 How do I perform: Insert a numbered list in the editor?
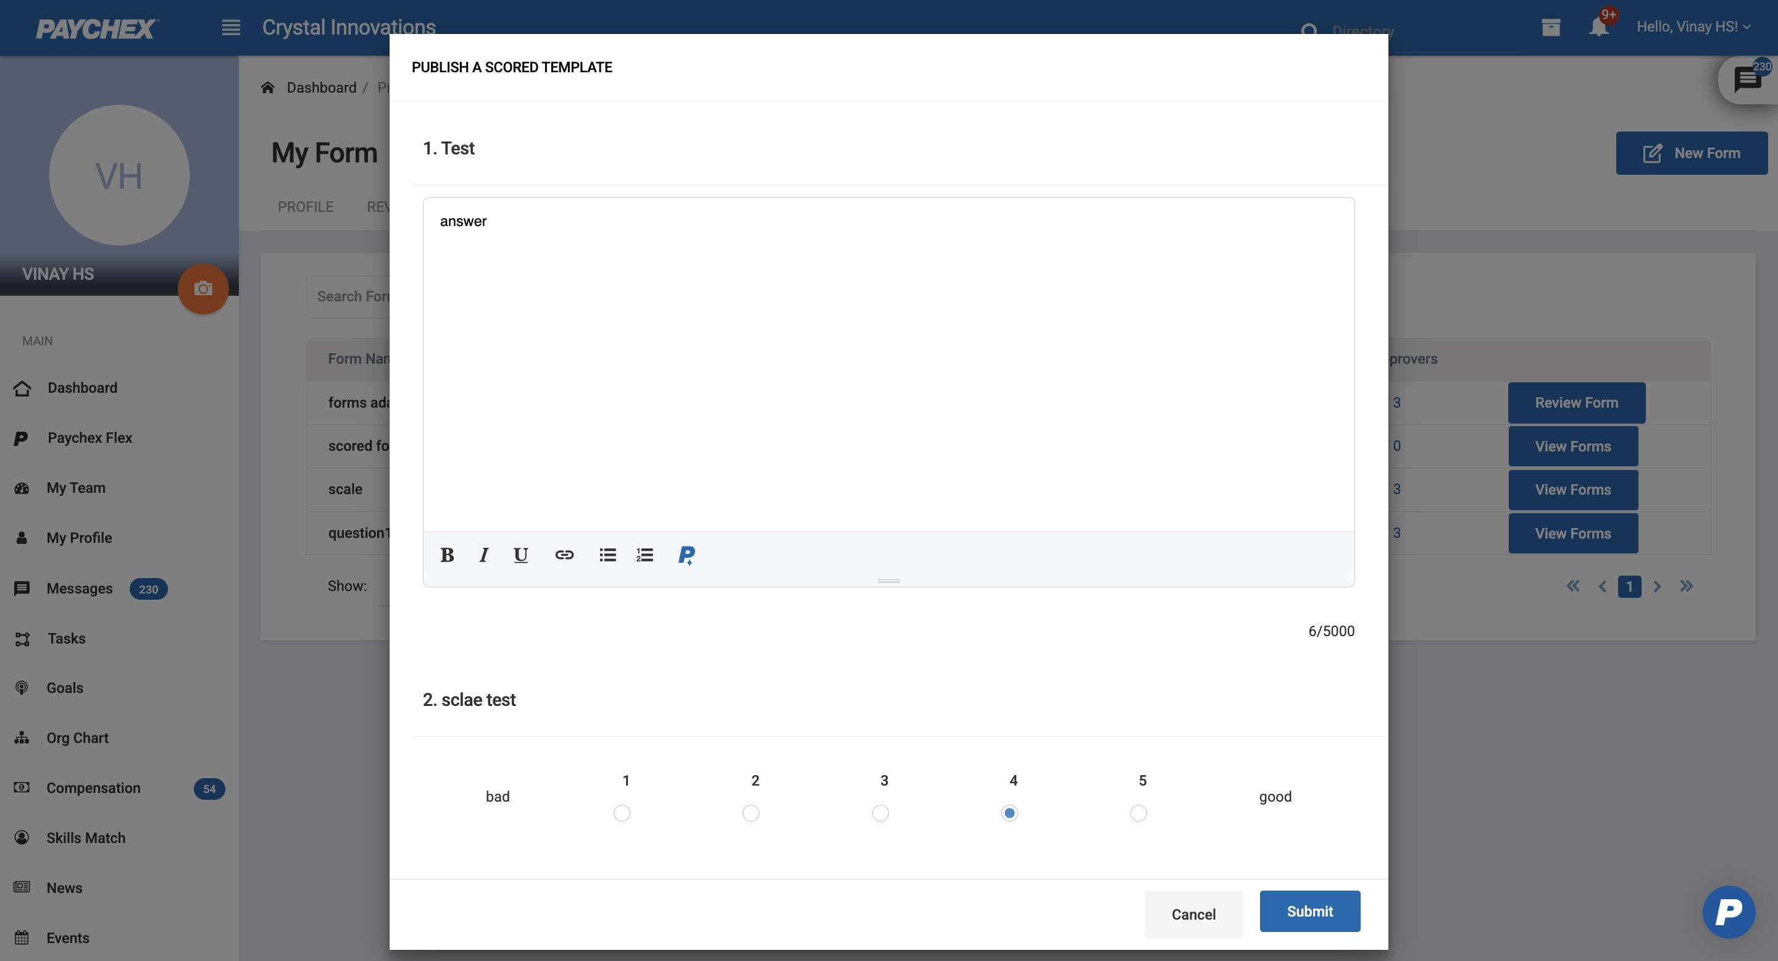[x=645, y=555]
